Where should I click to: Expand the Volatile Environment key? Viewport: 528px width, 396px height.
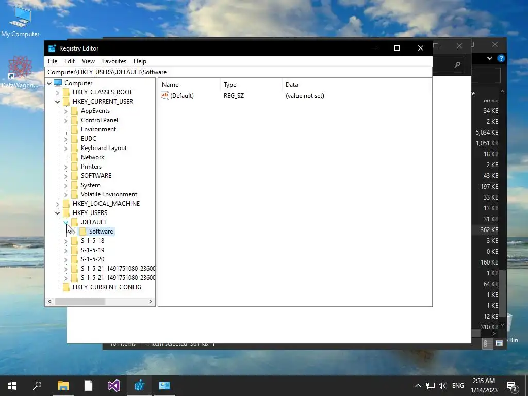pyautogui.click(x=65, y=194)
